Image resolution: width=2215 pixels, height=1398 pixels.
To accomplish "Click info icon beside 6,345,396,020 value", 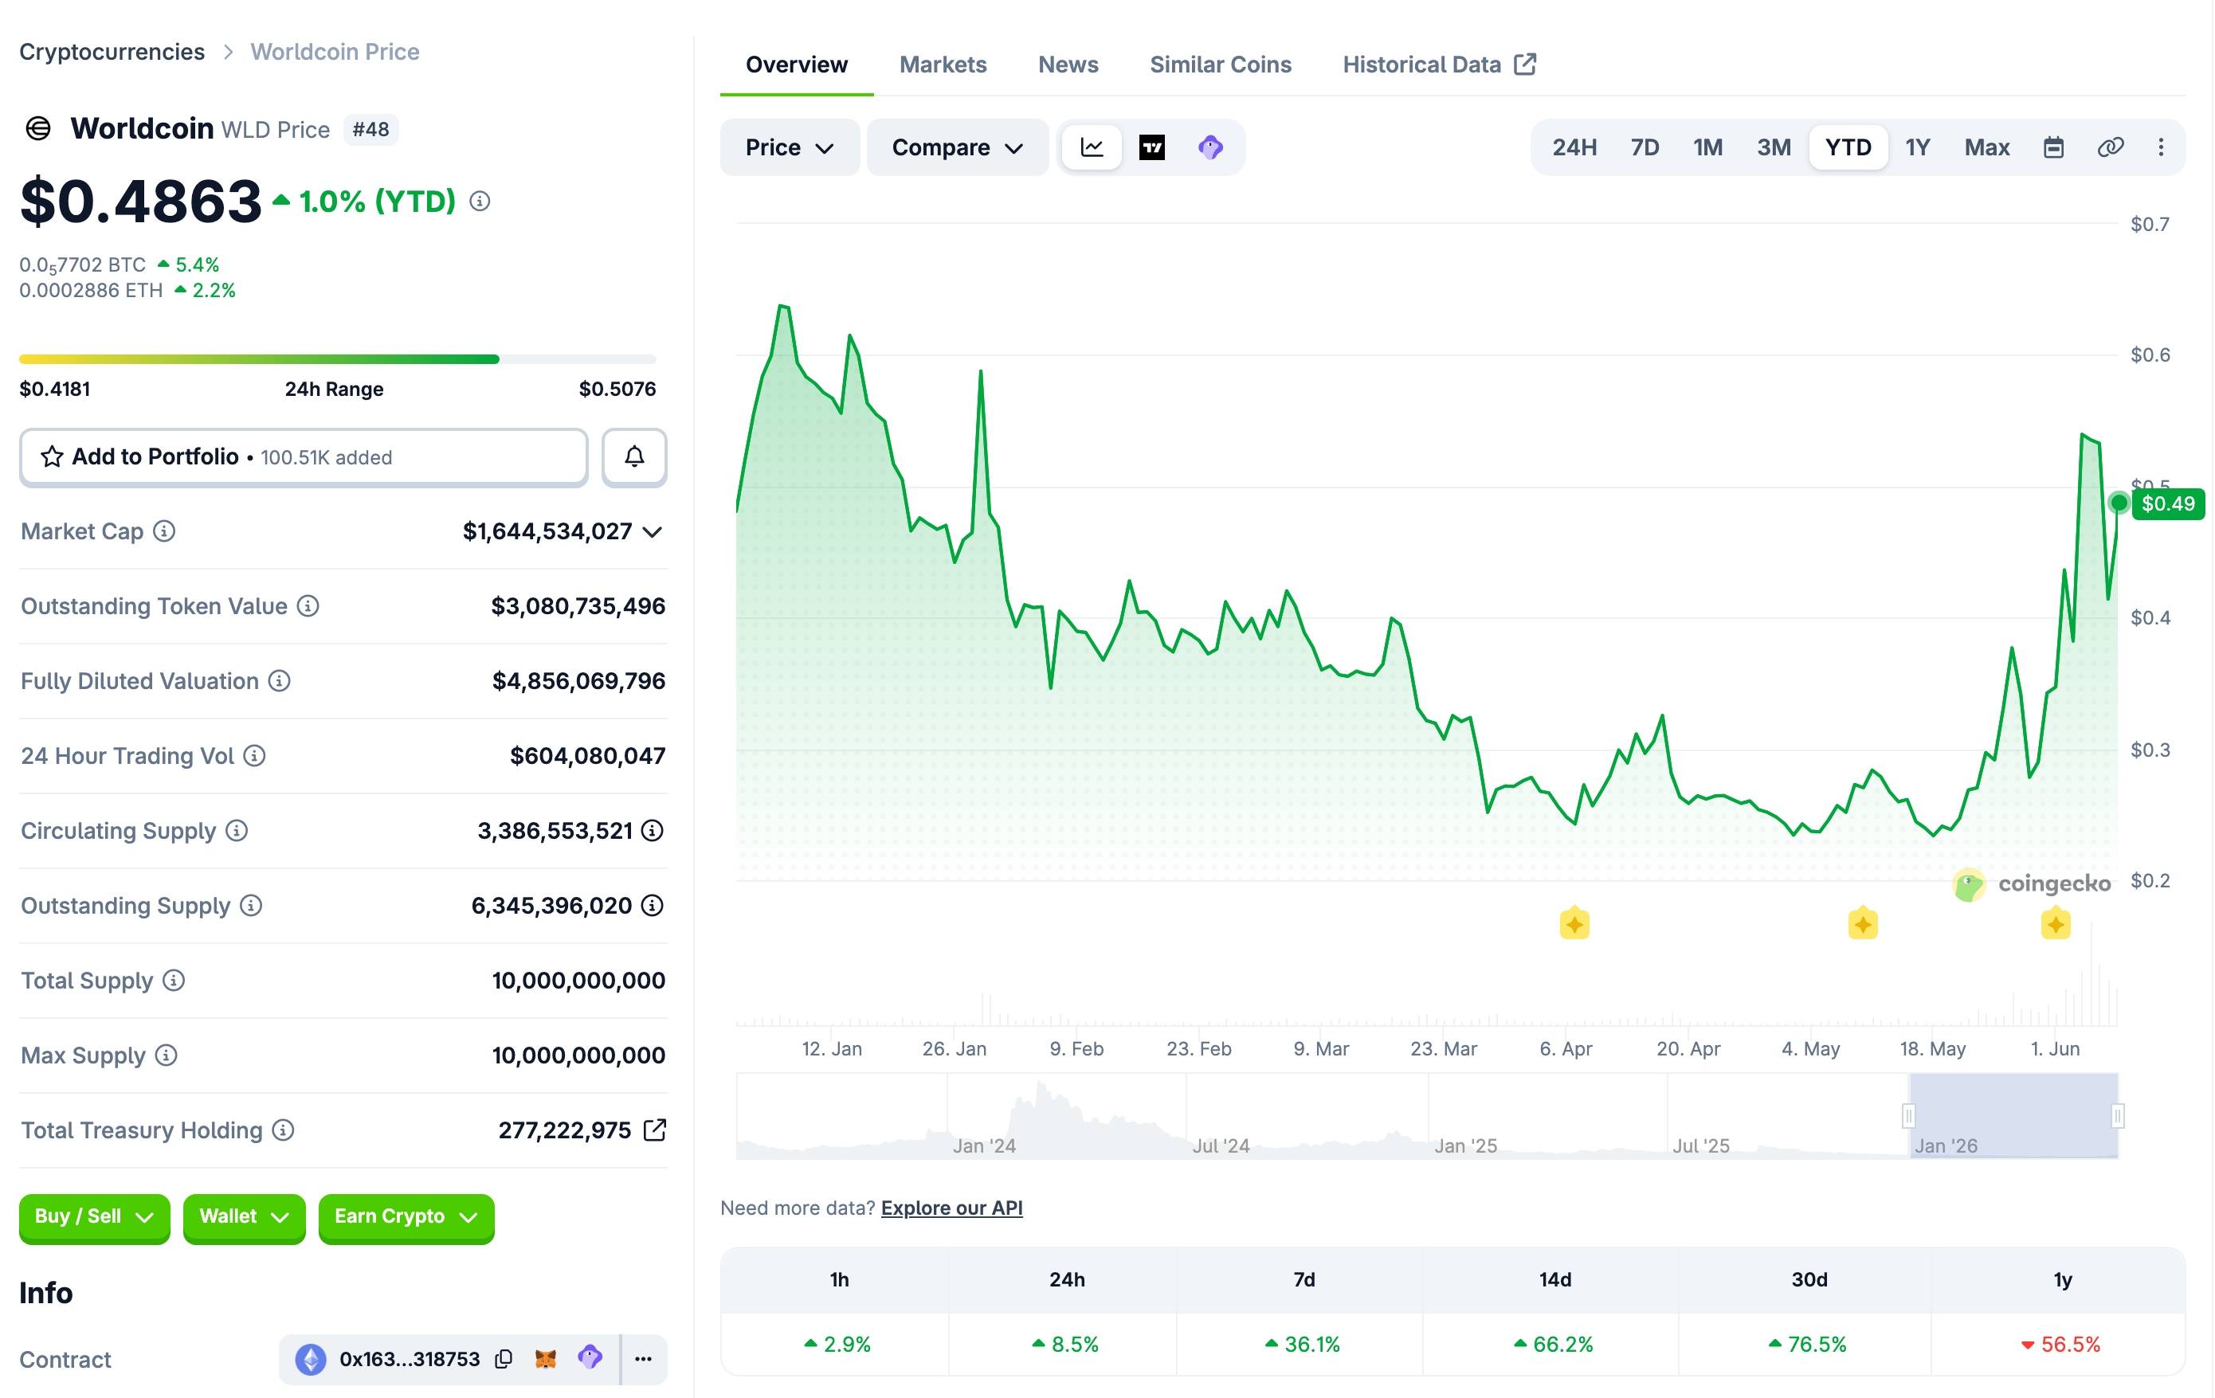I will click(x=653, y=906).
